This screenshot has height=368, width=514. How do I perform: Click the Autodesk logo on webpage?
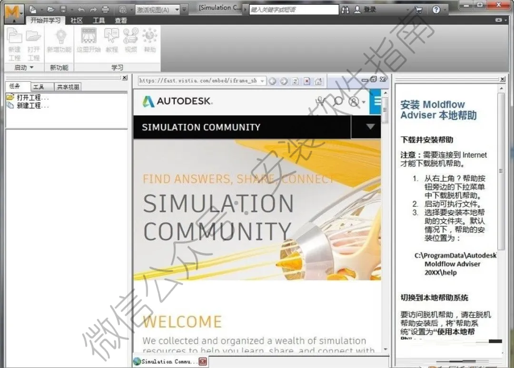(x=178, y=101)
